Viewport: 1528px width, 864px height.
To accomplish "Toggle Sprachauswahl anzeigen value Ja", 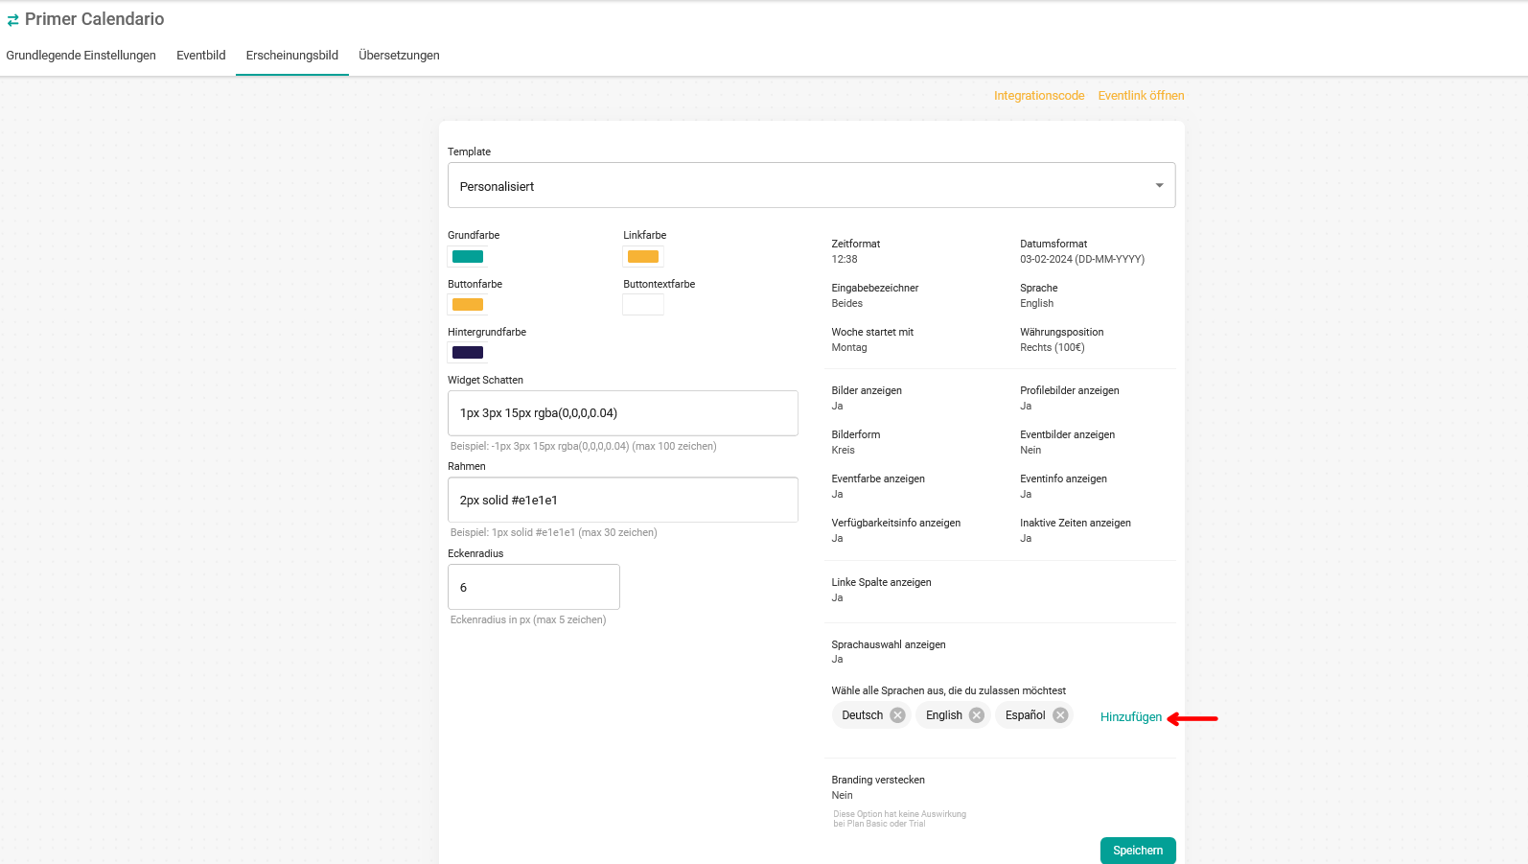I will [838, 660].
